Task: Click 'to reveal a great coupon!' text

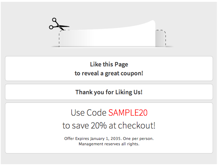Action: click(109, 73)
